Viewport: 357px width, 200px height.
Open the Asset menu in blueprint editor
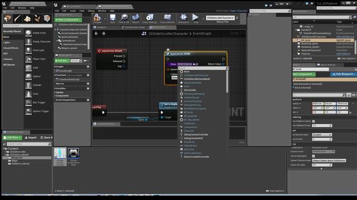[73, 11]
